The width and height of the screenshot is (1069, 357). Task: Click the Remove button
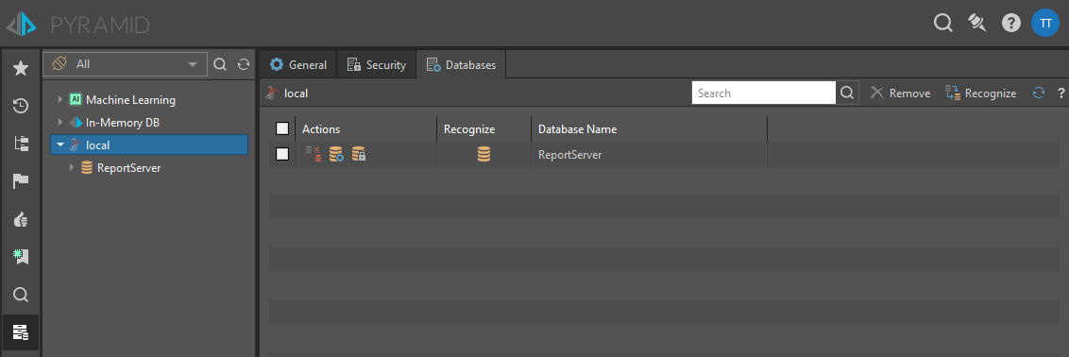(901, 93)
